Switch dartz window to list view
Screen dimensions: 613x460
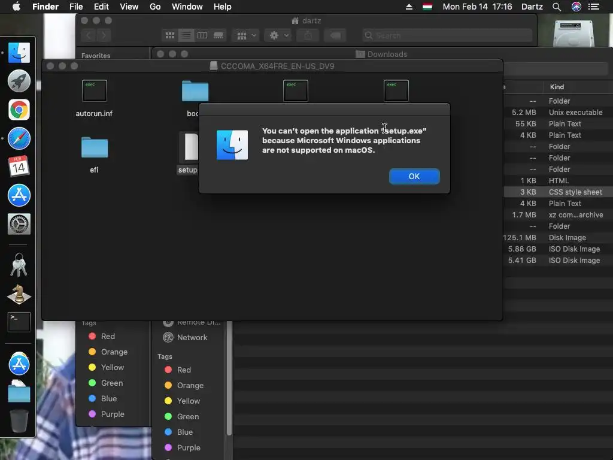[x=186, y=35]
